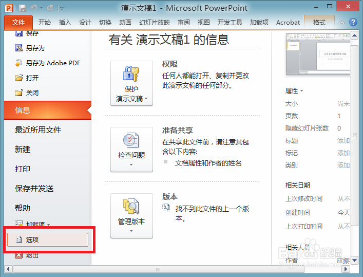The height and width of the screenshot is (277, 363).
Task: Open the 幻灯片放映 ribbon tab
Action: pos(155,23)
